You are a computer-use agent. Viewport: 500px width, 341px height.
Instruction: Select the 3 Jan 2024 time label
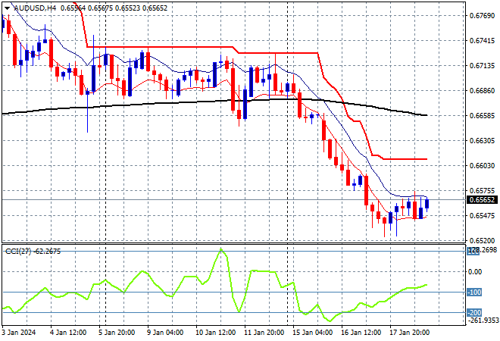[x=18, y=333]
